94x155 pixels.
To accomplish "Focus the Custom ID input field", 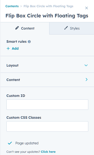I will coord(47,105).
